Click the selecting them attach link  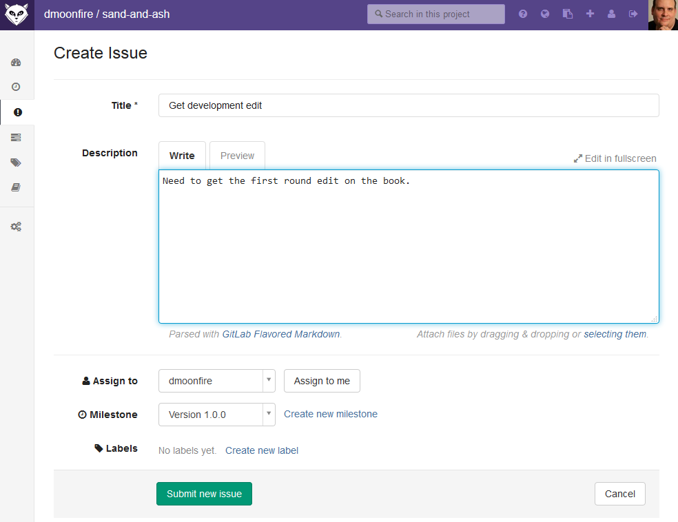(x=615, y=334)
